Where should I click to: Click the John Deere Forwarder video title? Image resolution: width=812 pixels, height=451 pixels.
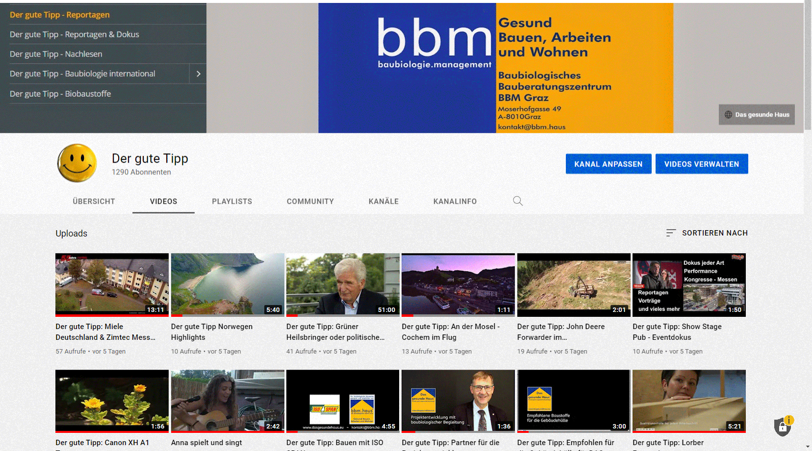tap(560, 332)
